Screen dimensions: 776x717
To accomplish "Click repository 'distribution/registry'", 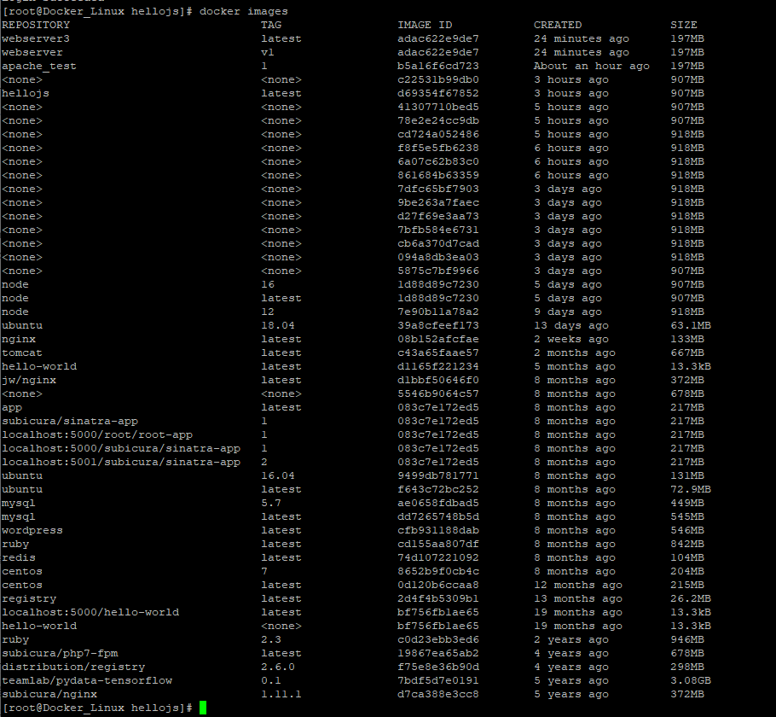I will 73,667.
